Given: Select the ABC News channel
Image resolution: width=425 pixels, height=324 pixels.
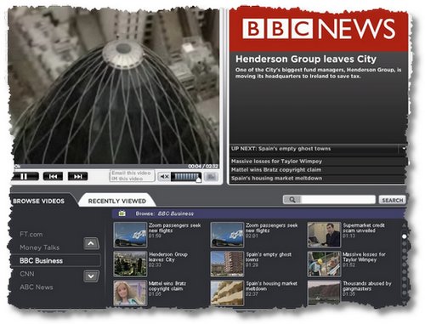Looking at the screenshot, I should click(x=37, y=287).
